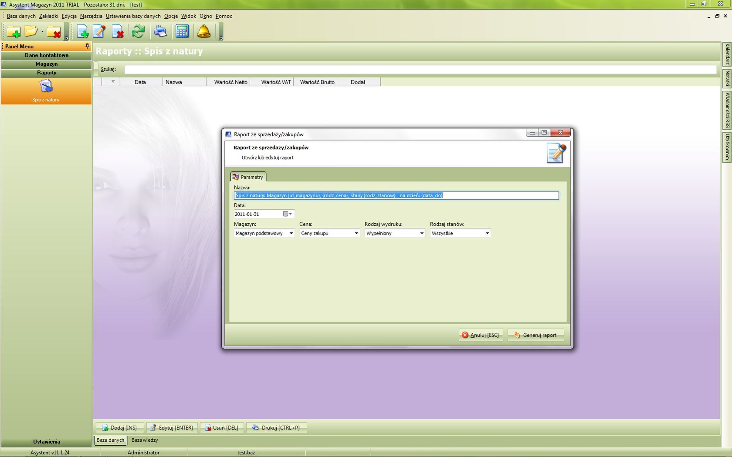Viewport: 732px width, 457px height.
Task: Click Edytuj [ENTER] button
Action: 172,428
